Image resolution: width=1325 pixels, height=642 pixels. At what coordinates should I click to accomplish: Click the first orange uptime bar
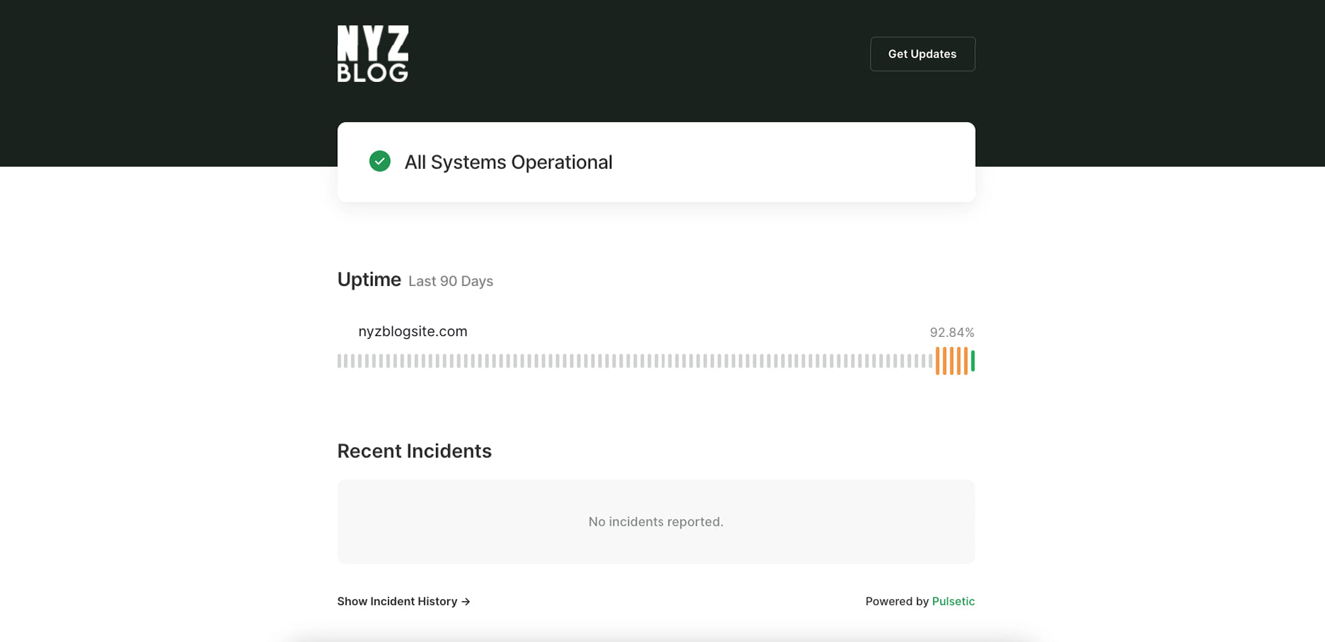point(938,361)
